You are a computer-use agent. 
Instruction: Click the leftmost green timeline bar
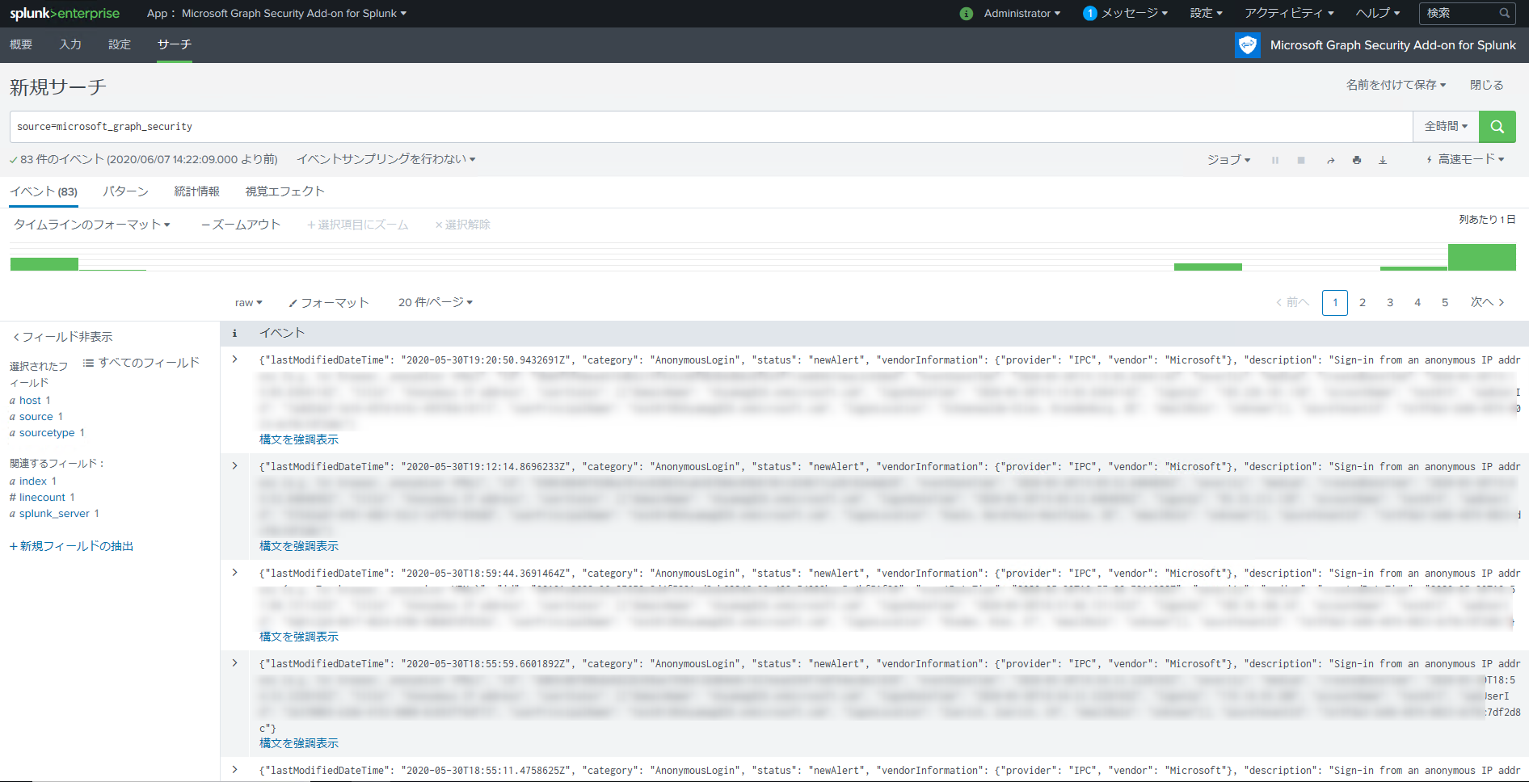[44, 263]
